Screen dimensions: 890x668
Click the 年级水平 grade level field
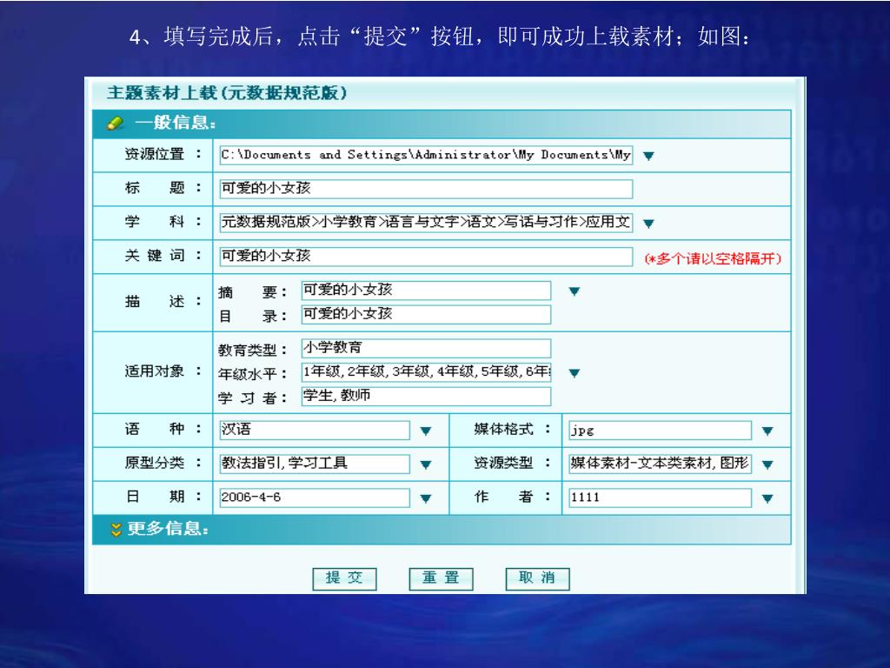[426, 372]
